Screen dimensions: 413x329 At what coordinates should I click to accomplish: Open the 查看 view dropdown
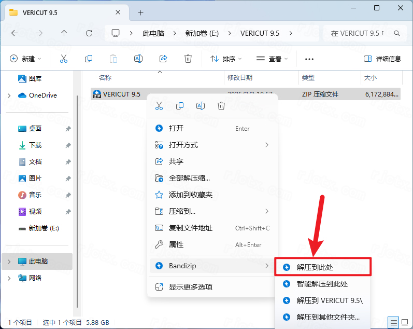pyautogui.click(x=272, y=59)
